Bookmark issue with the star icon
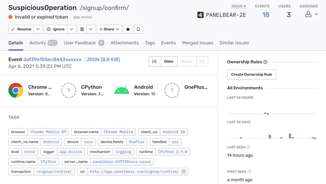 (x=128, y=29)
